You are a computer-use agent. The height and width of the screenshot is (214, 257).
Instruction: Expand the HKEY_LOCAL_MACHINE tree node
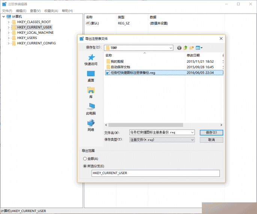coord(9,33)
